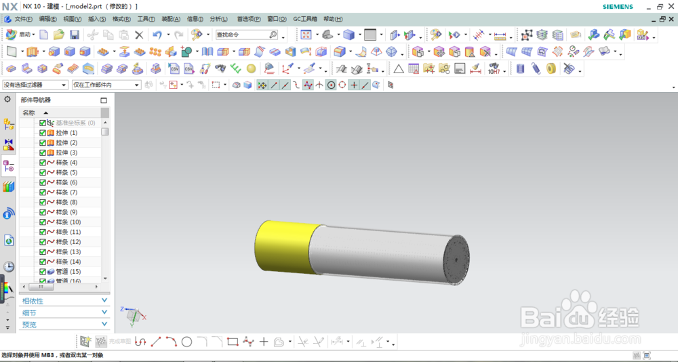Click the 查找命令 search field

[x=247, y=35]
